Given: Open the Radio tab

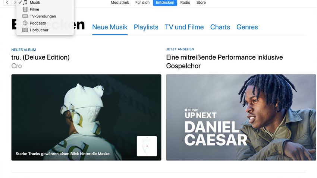Looking at the screenshot, I should click(185, 3).
